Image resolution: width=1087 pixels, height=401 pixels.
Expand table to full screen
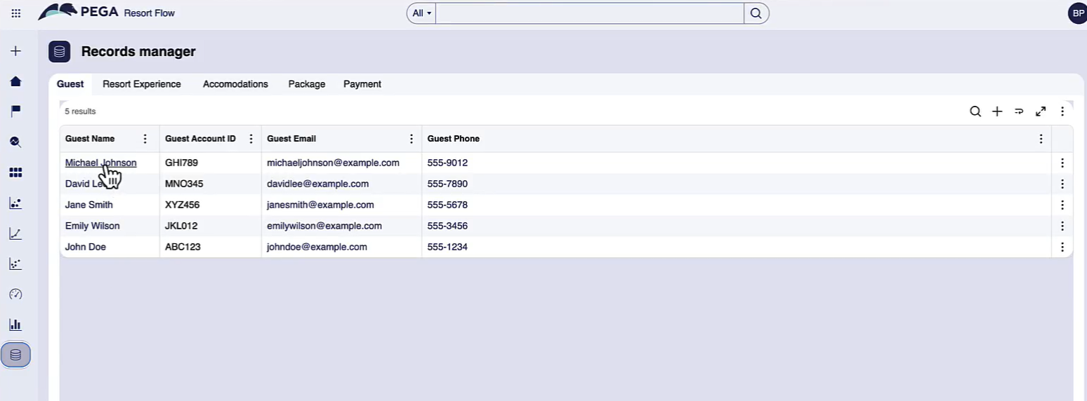tap(1041, 111)
